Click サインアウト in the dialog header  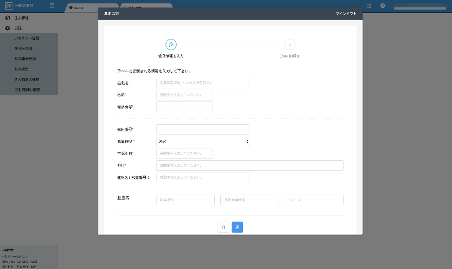[346, 14]
